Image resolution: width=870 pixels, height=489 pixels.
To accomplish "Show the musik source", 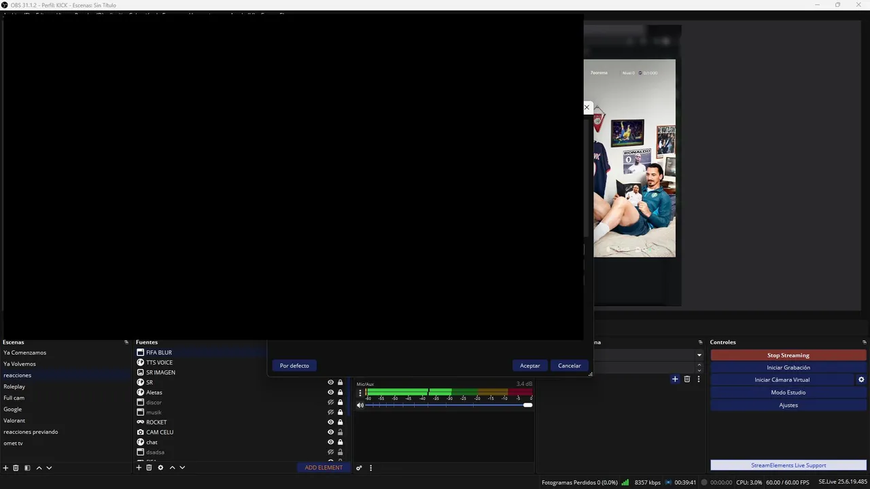I will 331,412.
